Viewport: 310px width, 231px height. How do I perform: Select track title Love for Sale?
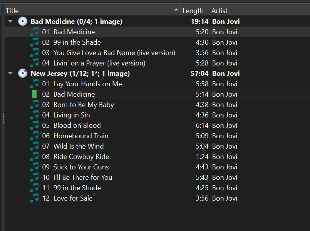pyautogui.click(x=73, y=198)
